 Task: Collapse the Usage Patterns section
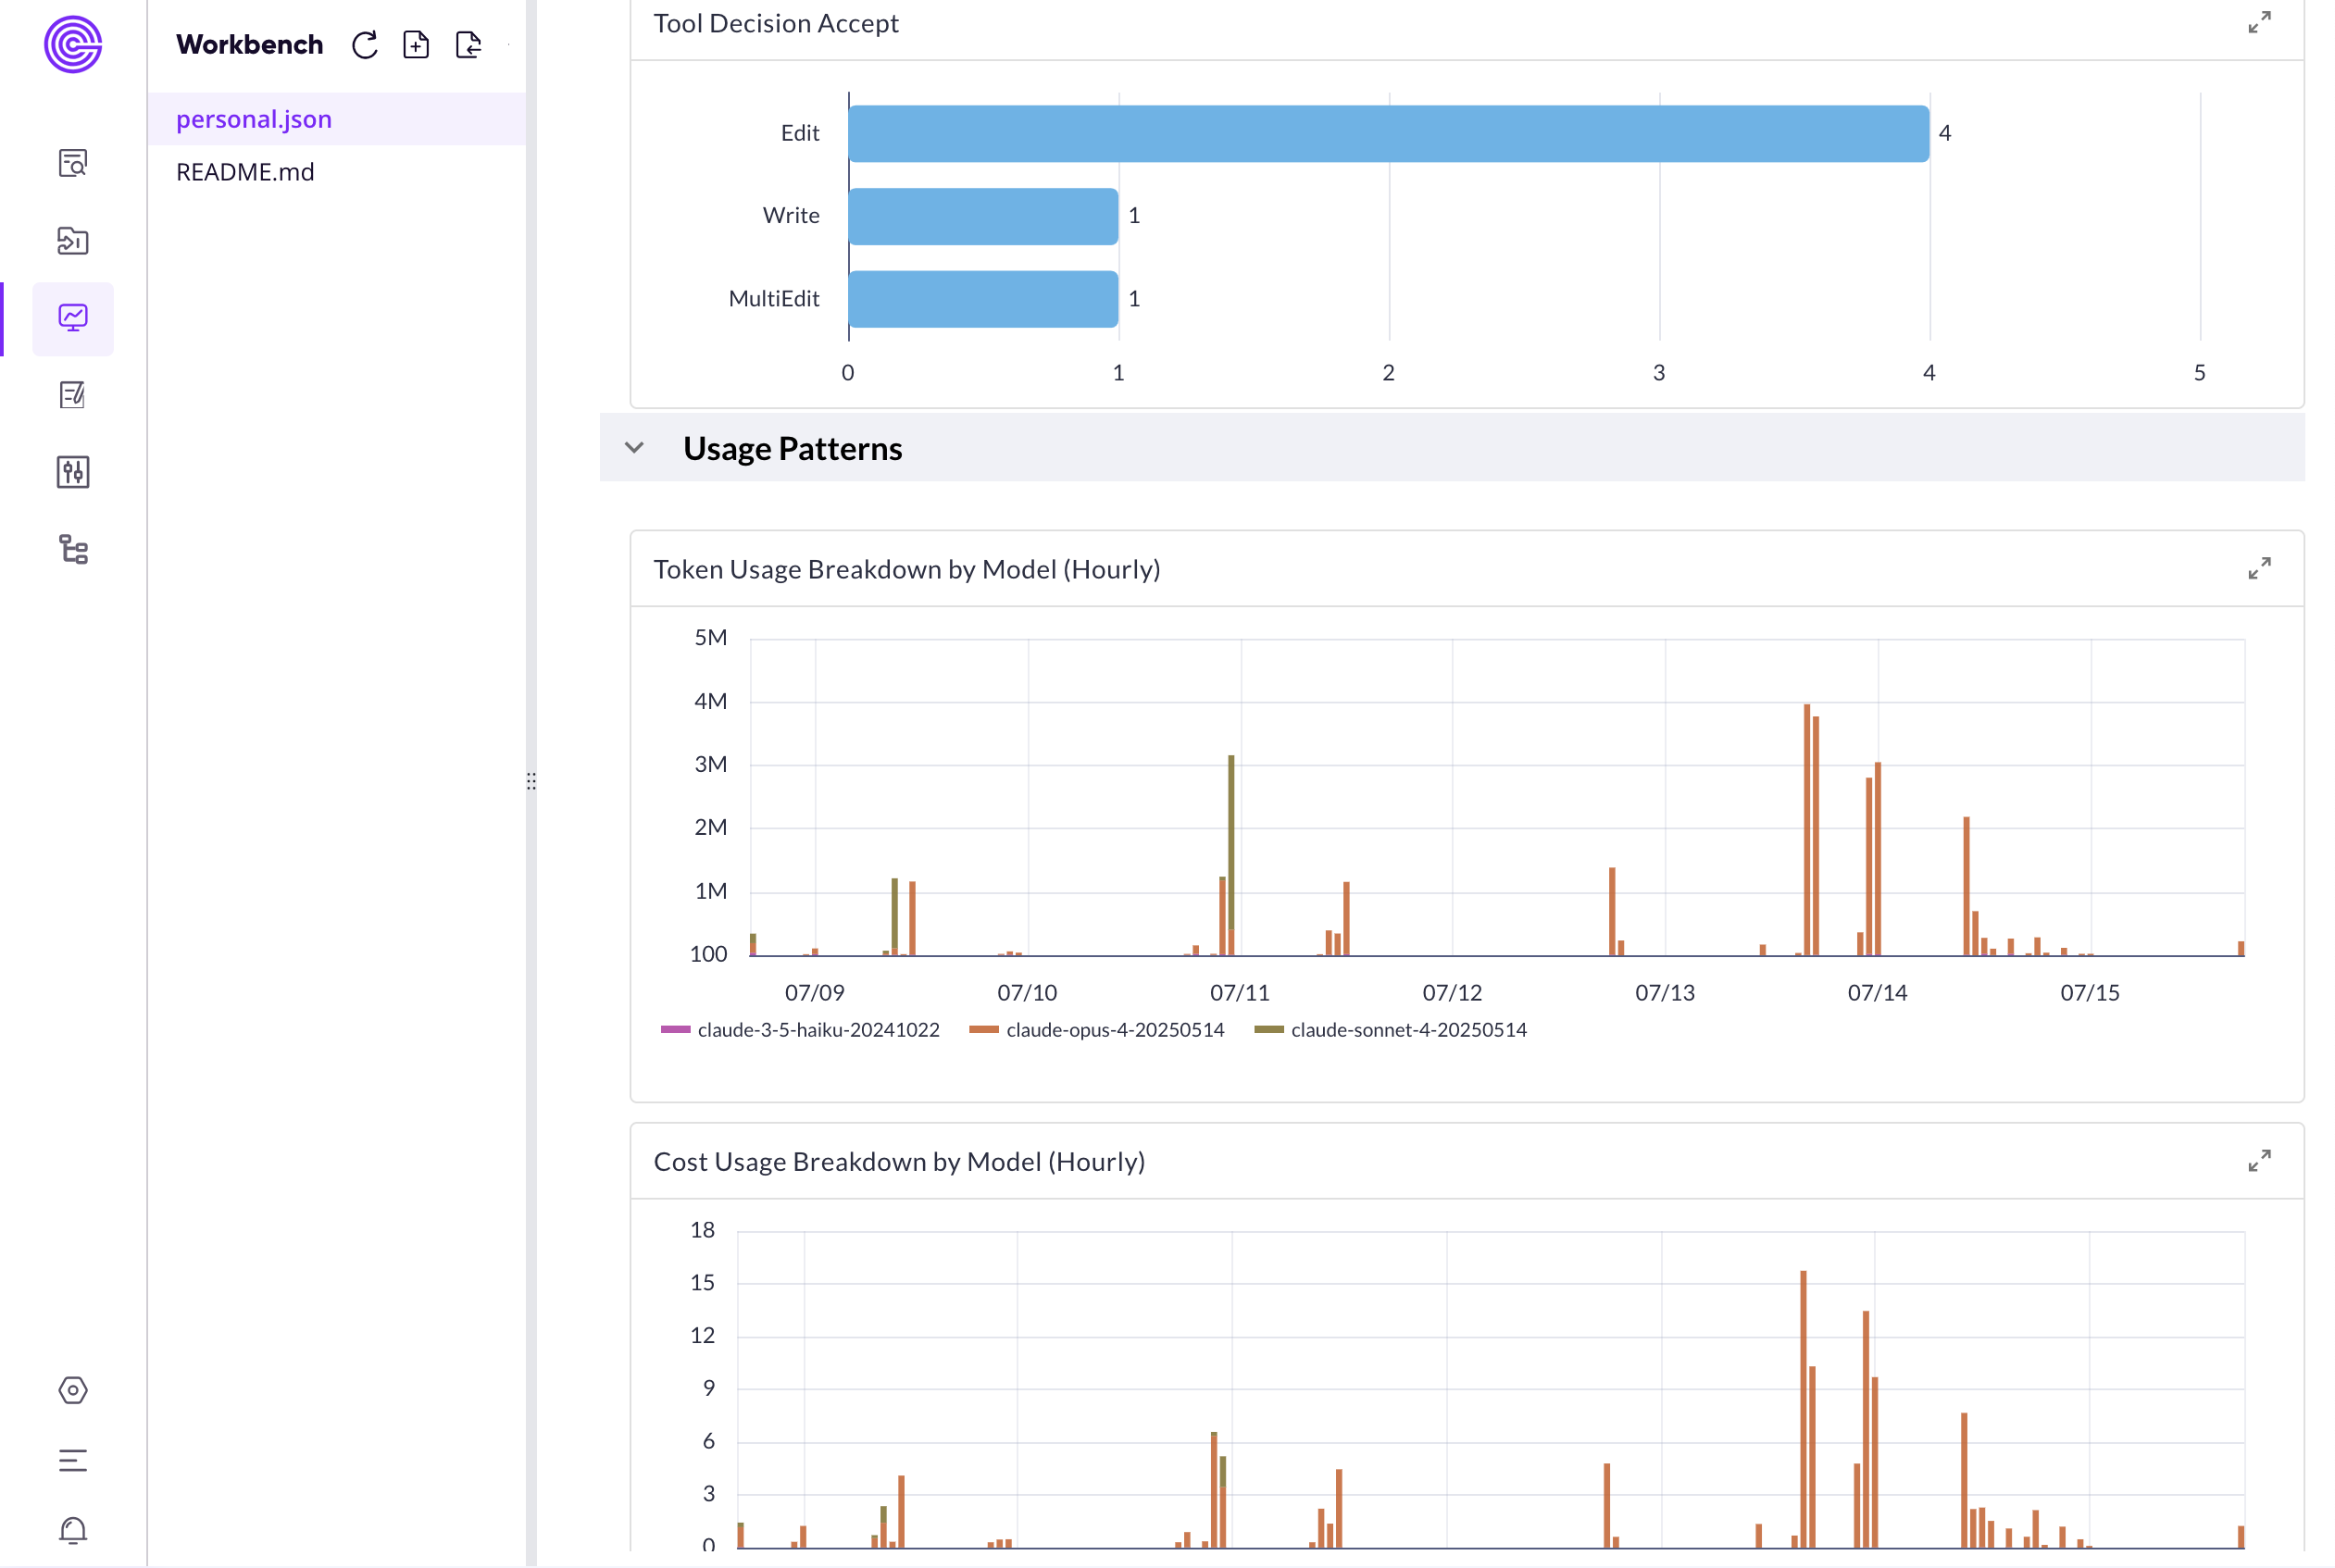coord(634,448)
